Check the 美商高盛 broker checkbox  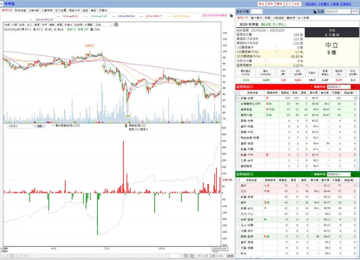click(238, 110)
